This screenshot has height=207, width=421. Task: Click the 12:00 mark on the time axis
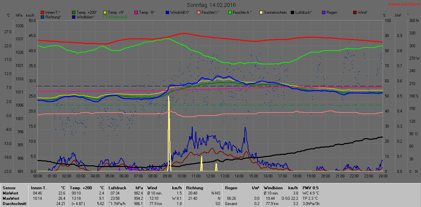click(x=210, y=176)
